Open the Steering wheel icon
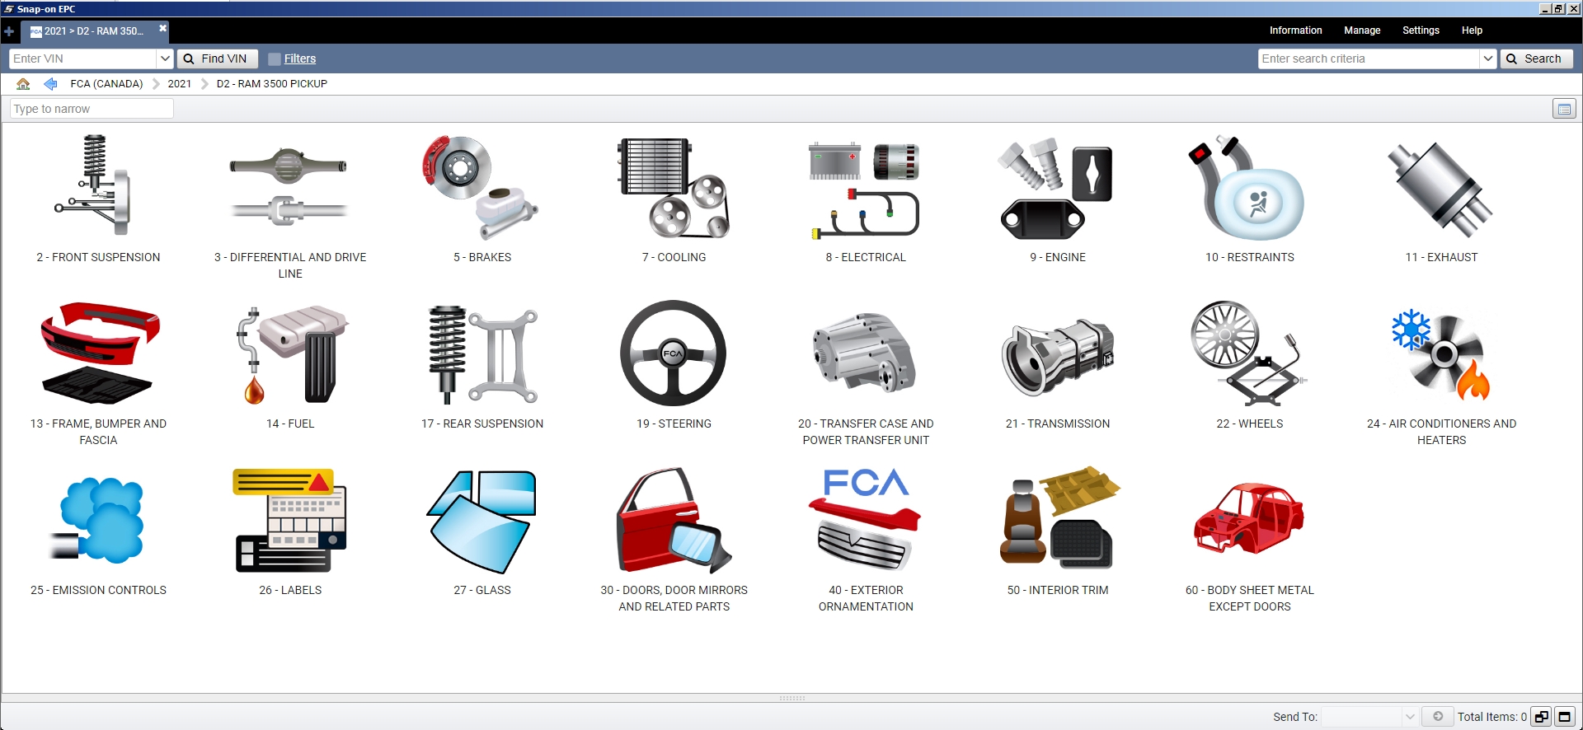 pos(674,353)
